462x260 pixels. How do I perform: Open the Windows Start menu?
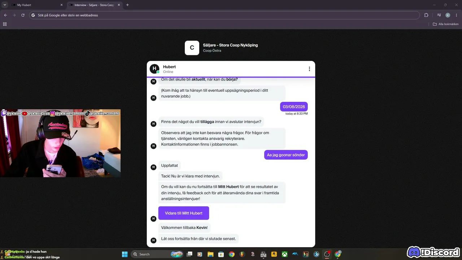(x=125, y=254)
